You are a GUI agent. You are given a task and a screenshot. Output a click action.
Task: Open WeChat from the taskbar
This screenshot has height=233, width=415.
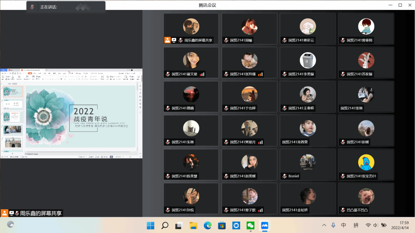[250, 225]
